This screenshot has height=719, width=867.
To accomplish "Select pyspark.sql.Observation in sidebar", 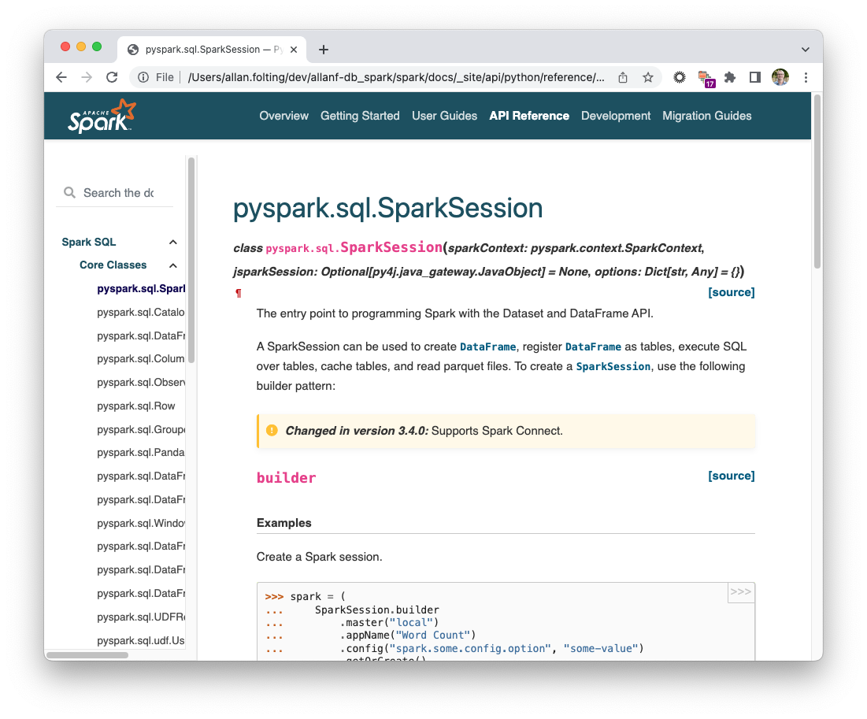I will 140,383.
